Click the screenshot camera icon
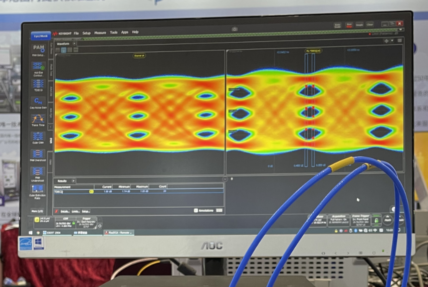Screen dimensions: 428x287 coord(235,29)
